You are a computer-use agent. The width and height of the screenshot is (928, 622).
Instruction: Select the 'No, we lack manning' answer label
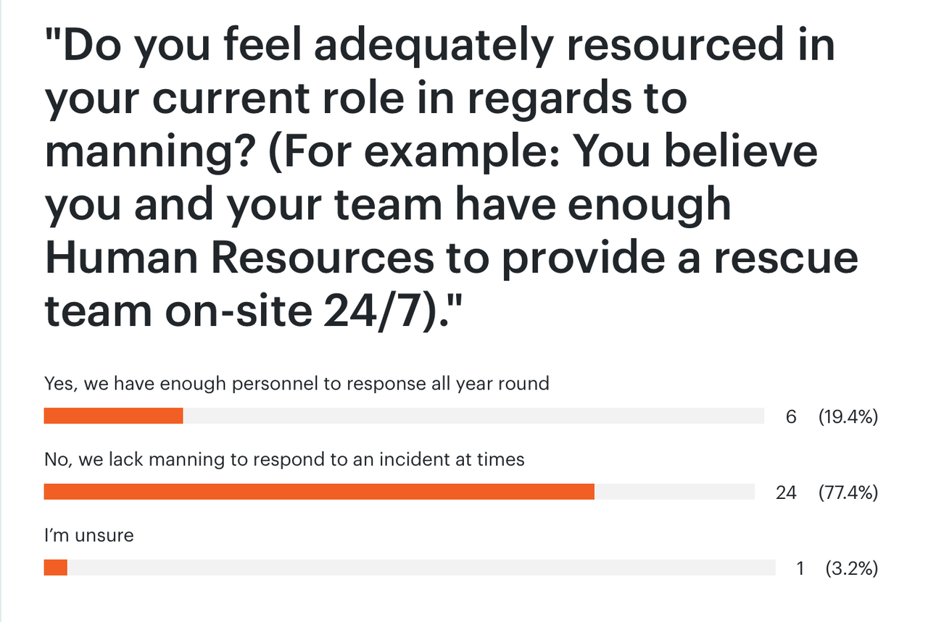(284, 459)
